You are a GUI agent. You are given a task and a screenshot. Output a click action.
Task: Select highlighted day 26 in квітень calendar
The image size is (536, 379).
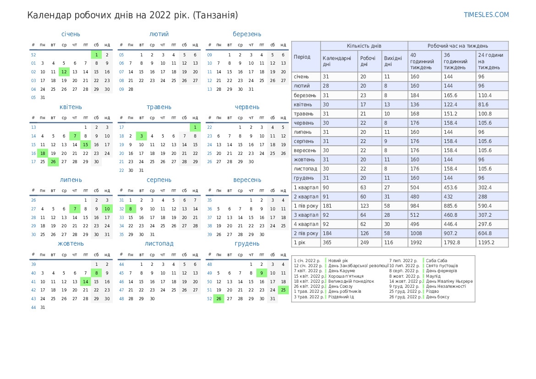point(53,162)
